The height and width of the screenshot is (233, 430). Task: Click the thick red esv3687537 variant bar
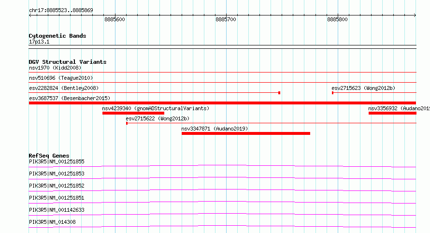click(x=222, y=103)
